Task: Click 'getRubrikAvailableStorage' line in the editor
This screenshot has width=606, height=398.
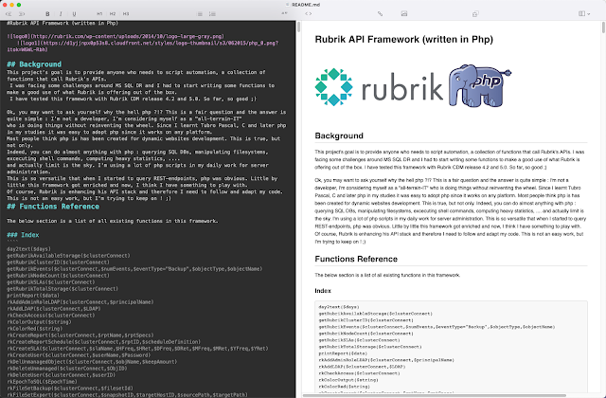Action: [x=68, y=256]
